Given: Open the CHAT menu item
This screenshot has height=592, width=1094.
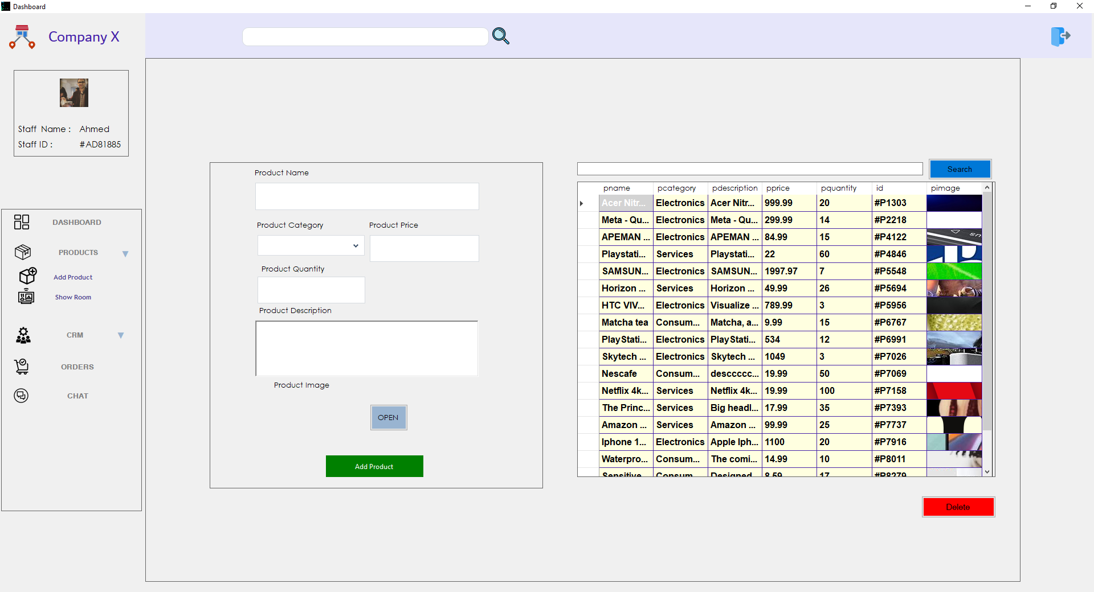Looking at the screenshot, I should [78, 396].
